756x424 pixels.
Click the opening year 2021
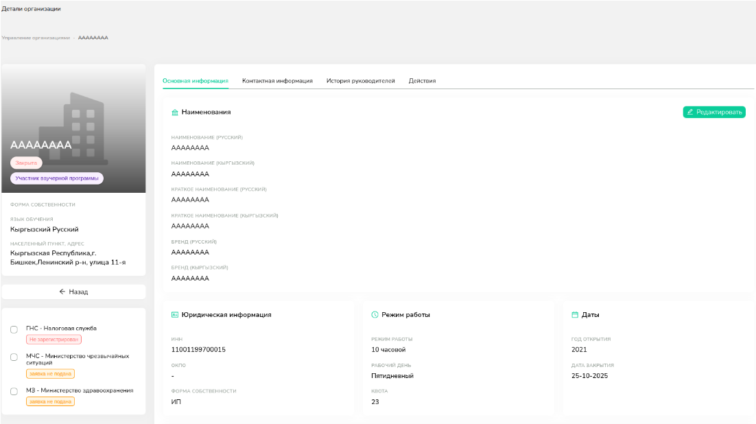click(579, 350)
